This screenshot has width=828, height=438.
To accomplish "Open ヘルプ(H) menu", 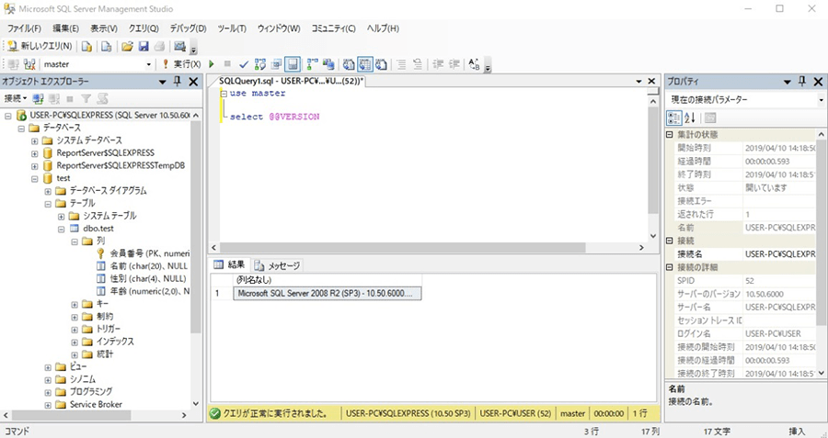I will pyautogui.click(x=383, y=28).
